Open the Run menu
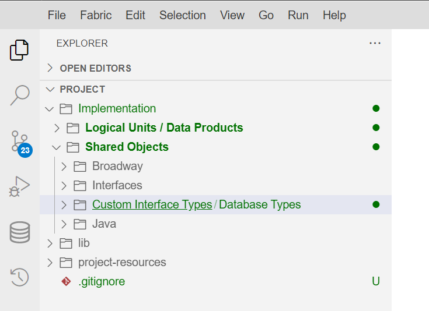The image size is (429, 311). [298, 15]
